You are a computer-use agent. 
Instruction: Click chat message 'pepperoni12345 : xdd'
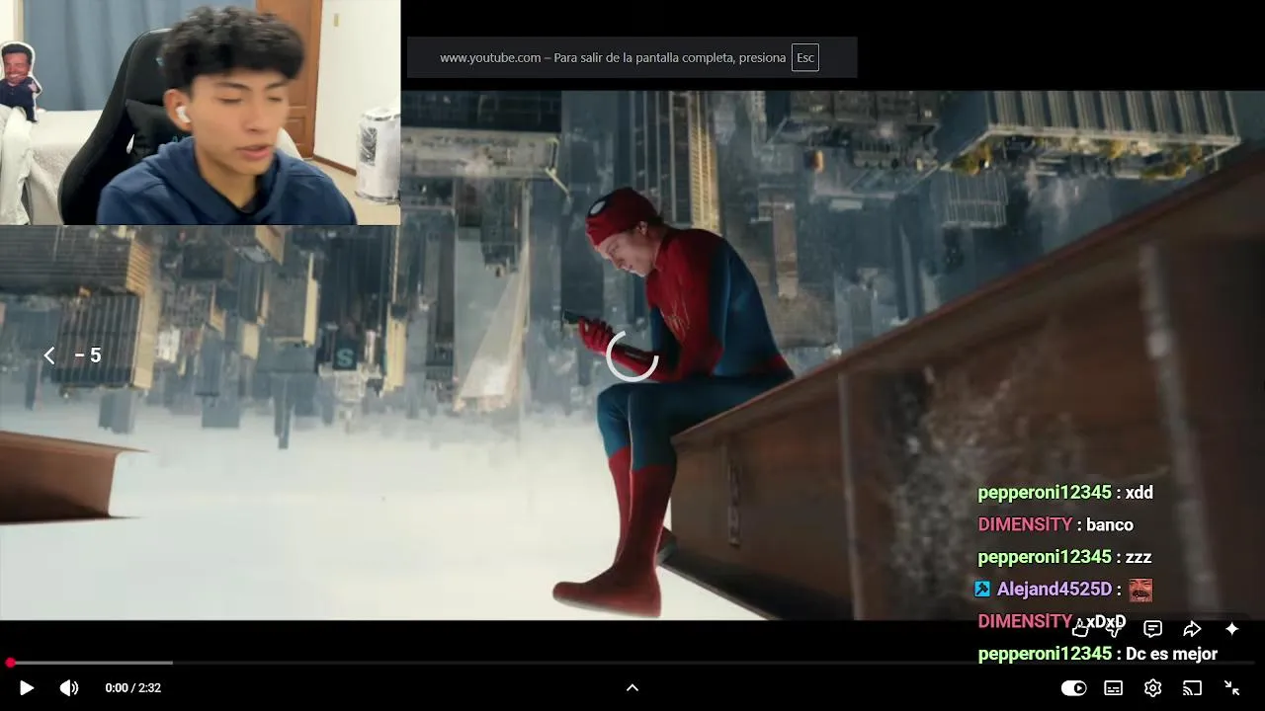tap(1065, 493)
